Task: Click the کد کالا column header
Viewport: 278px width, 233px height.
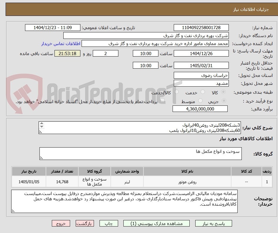Action: 246,171
